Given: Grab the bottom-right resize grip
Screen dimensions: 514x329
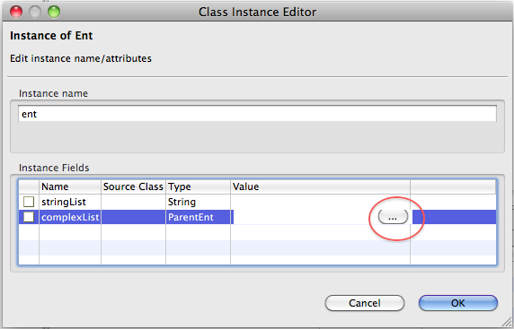Looking at the screenshot, I should point(506,322).
